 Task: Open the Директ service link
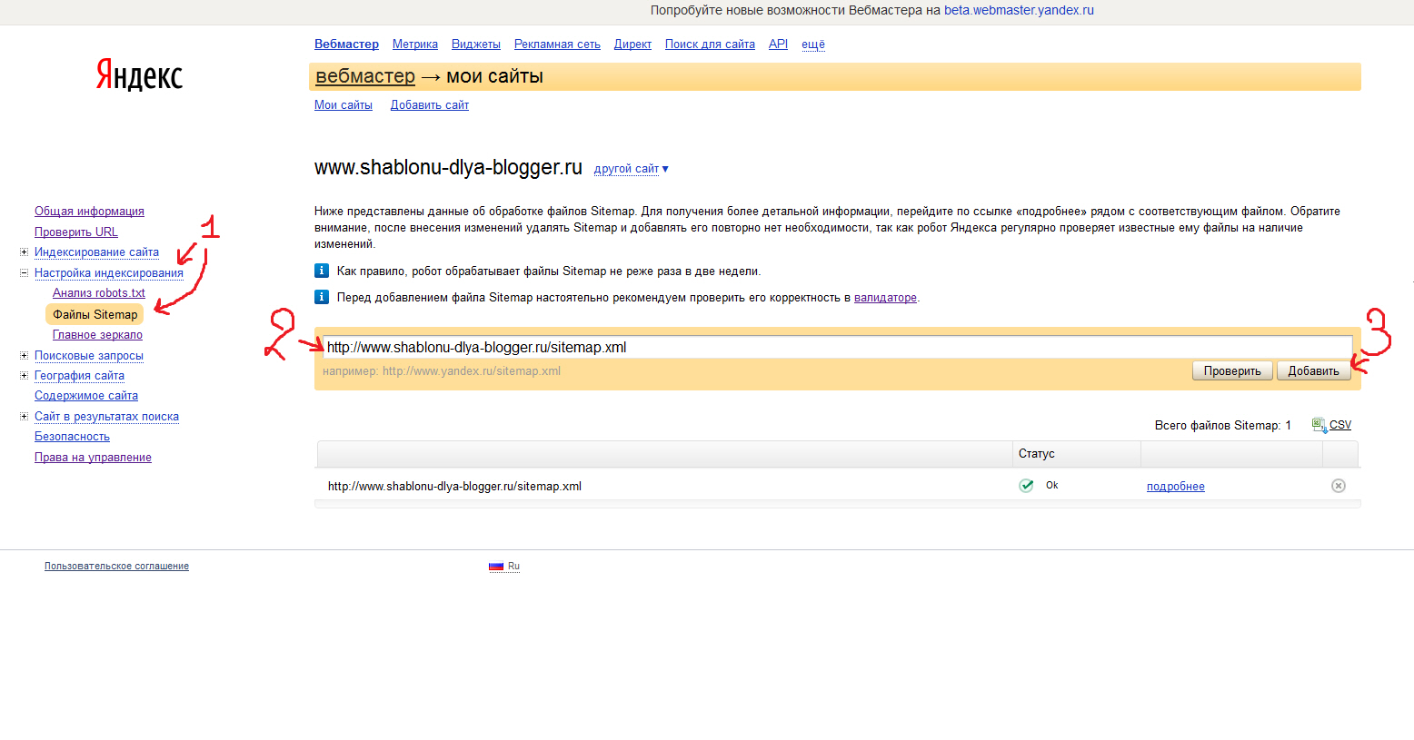tap(632, 44)
